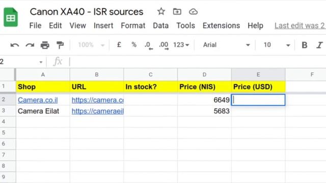The image size is (326, 183).
Task: Open the zoom 100% dropdown
Action: pos(91,45)
